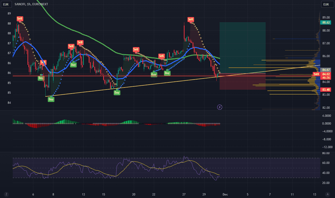Screen dimensions: 335x198
Task: Click the 29 date label on the time axis
Action: click(204, 194)
